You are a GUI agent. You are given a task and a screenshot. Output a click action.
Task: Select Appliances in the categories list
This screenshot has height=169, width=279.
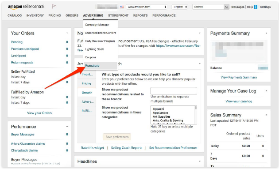click(160, 113)
